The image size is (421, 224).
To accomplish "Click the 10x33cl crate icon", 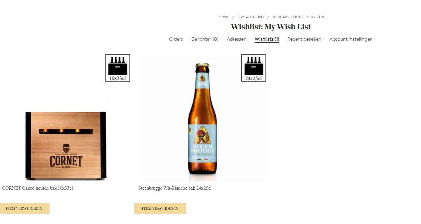I will [x=117, y=68].
